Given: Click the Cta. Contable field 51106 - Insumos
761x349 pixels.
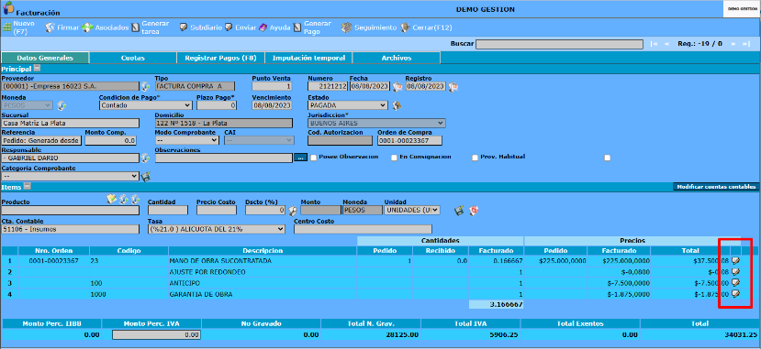Looking at the screenshot, I should [71, 229].
